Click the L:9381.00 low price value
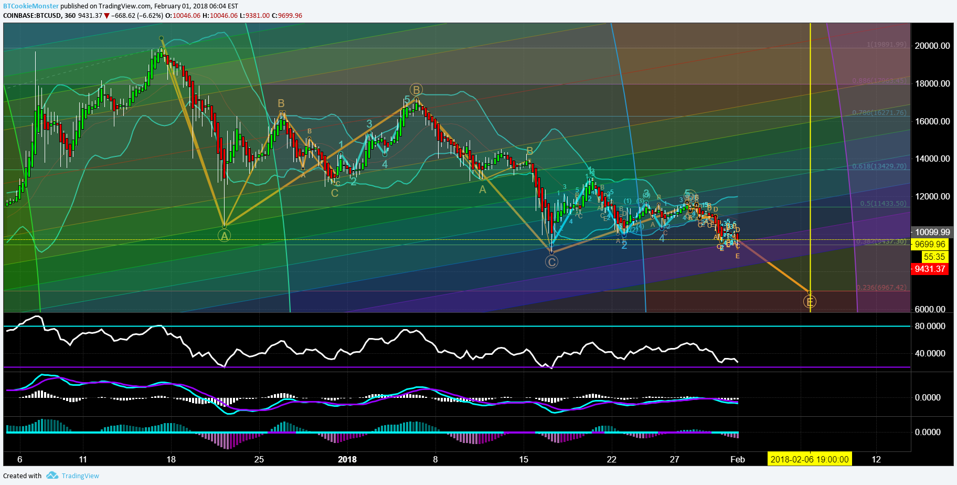This screenshot has height=485, width=957. [255, 16]
